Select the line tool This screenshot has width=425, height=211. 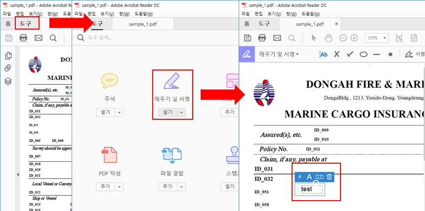(377, 54)
